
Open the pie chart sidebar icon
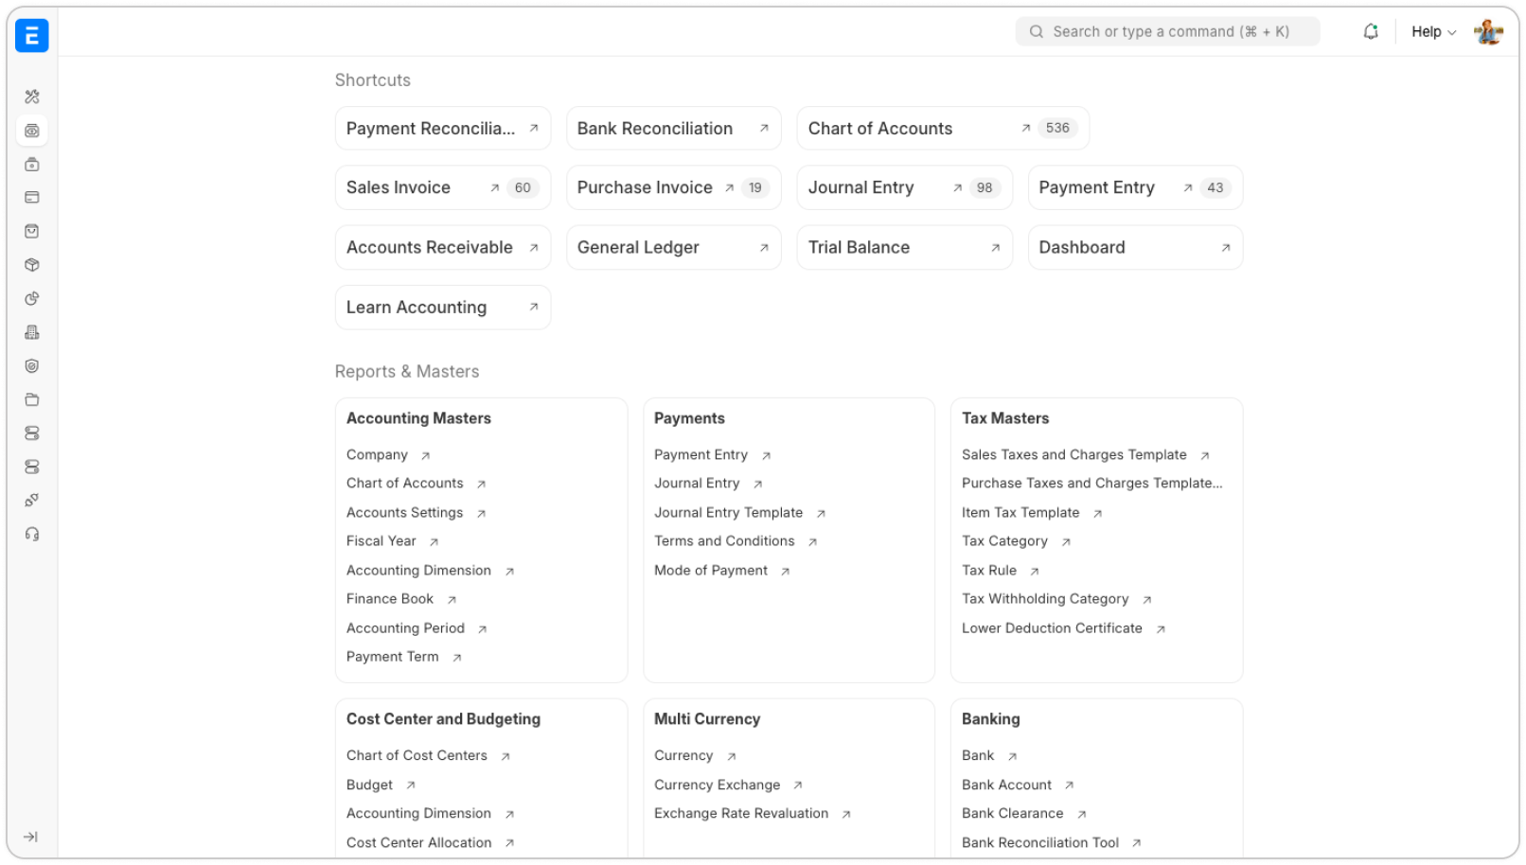coord(32,299)
